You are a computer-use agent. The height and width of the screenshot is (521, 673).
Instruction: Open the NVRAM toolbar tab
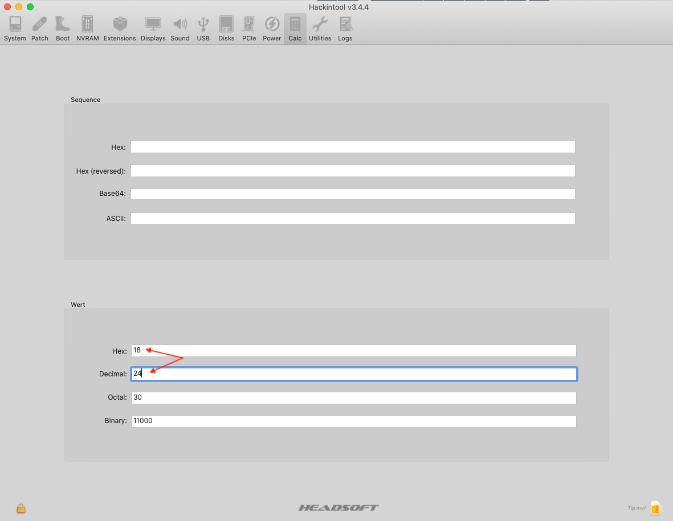pyautogui.click(x=88, y=28)
